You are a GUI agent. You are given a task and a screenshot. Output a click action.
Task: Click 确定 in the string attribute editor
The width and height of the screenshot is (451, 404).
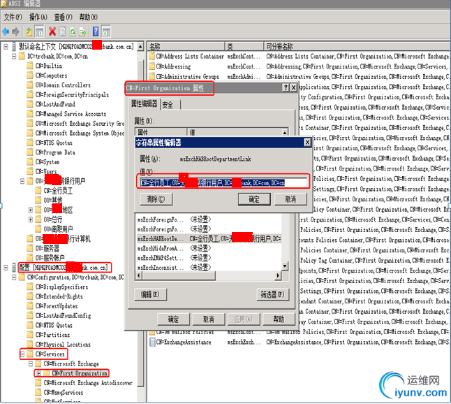coord(254,199)
